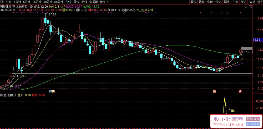The width and height of the screenshot is (263, 129).
Task: Click the 幅0.46(3.67%) change value
Action: click(98, 10)
